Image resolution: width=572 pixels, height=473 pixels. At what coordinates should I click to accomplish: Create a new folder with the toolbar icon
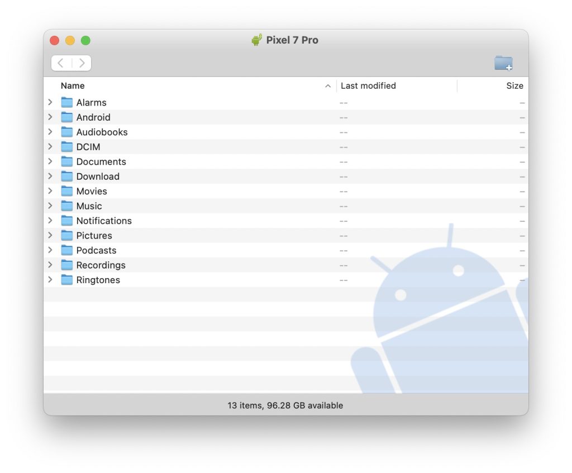click(x=503, y=63)
